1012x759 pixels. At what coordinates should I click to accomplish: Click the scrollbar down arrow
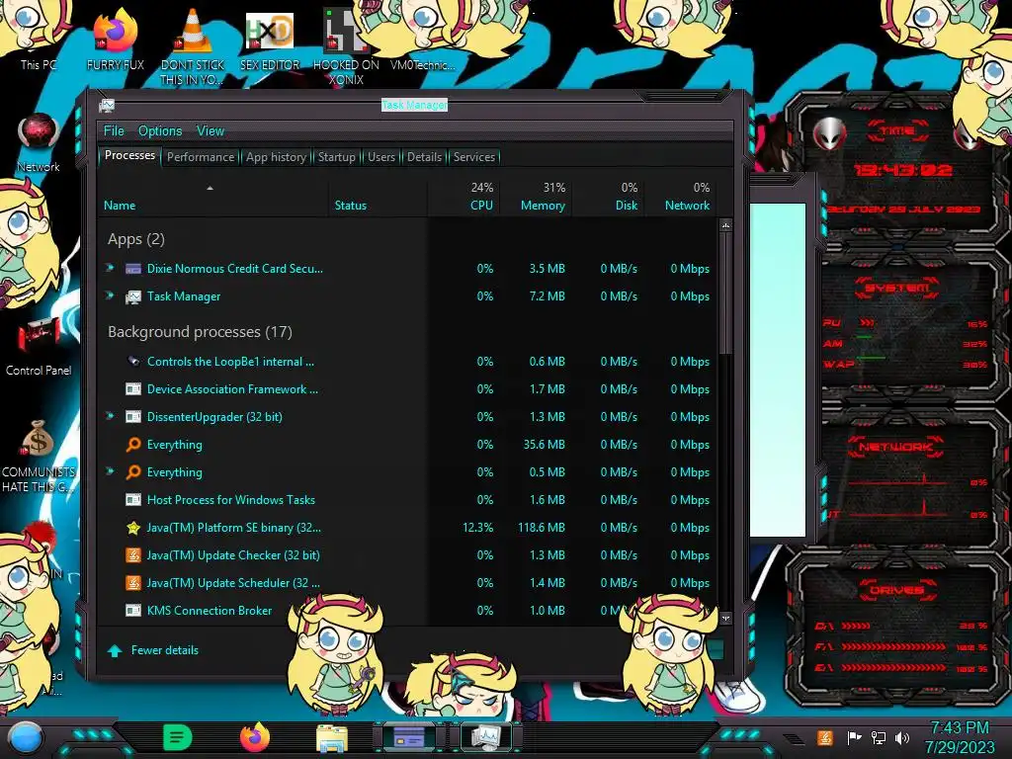(725, 618)
